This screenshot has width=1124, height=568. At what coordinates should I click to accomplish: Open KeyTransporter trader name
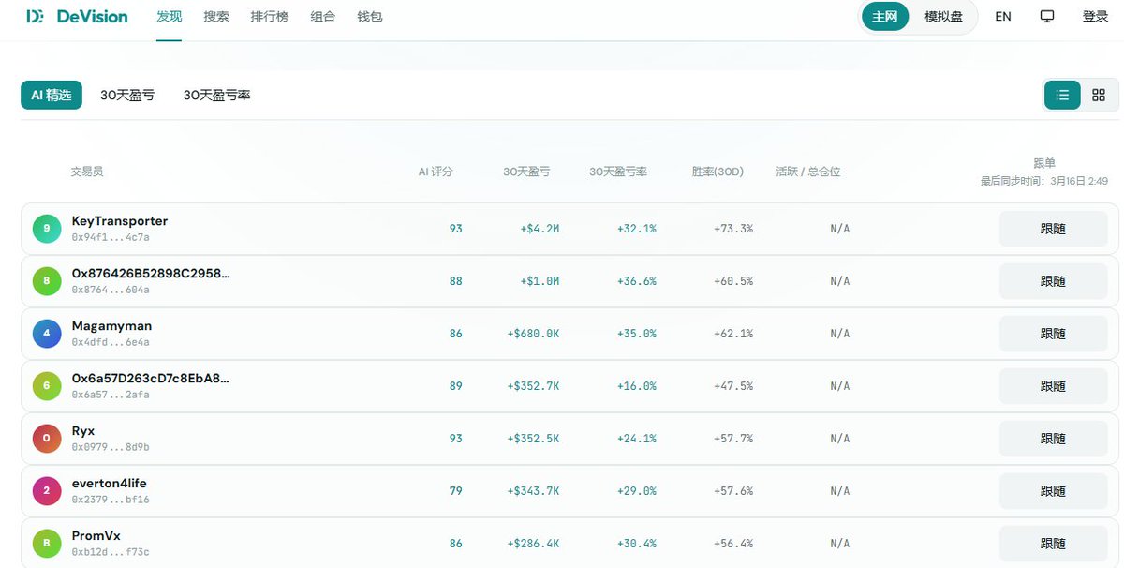120,221
